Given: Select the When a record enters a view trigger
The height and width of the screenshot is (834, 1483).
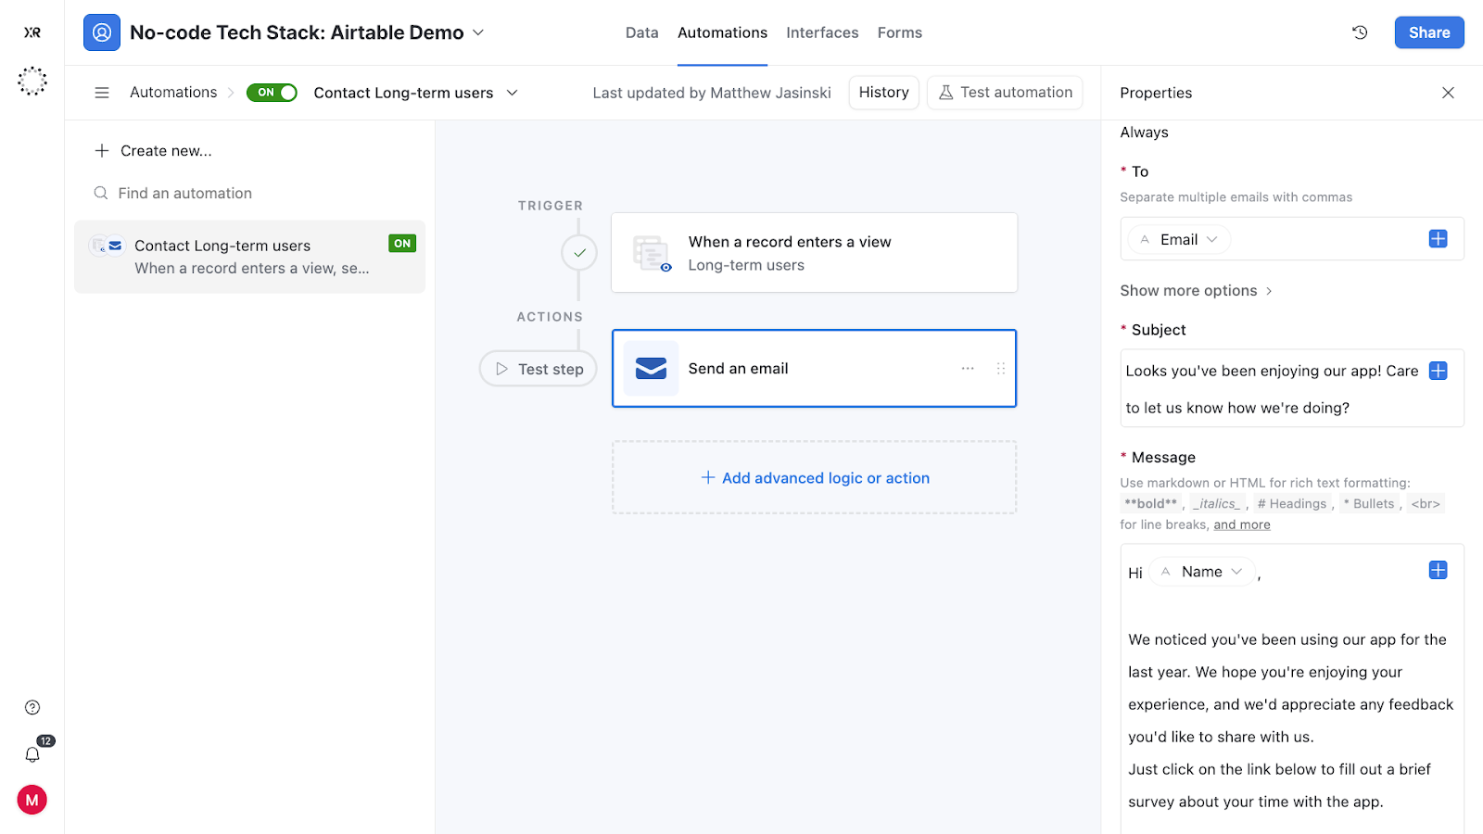Looking at the screenshot, I should click(814, 253).
